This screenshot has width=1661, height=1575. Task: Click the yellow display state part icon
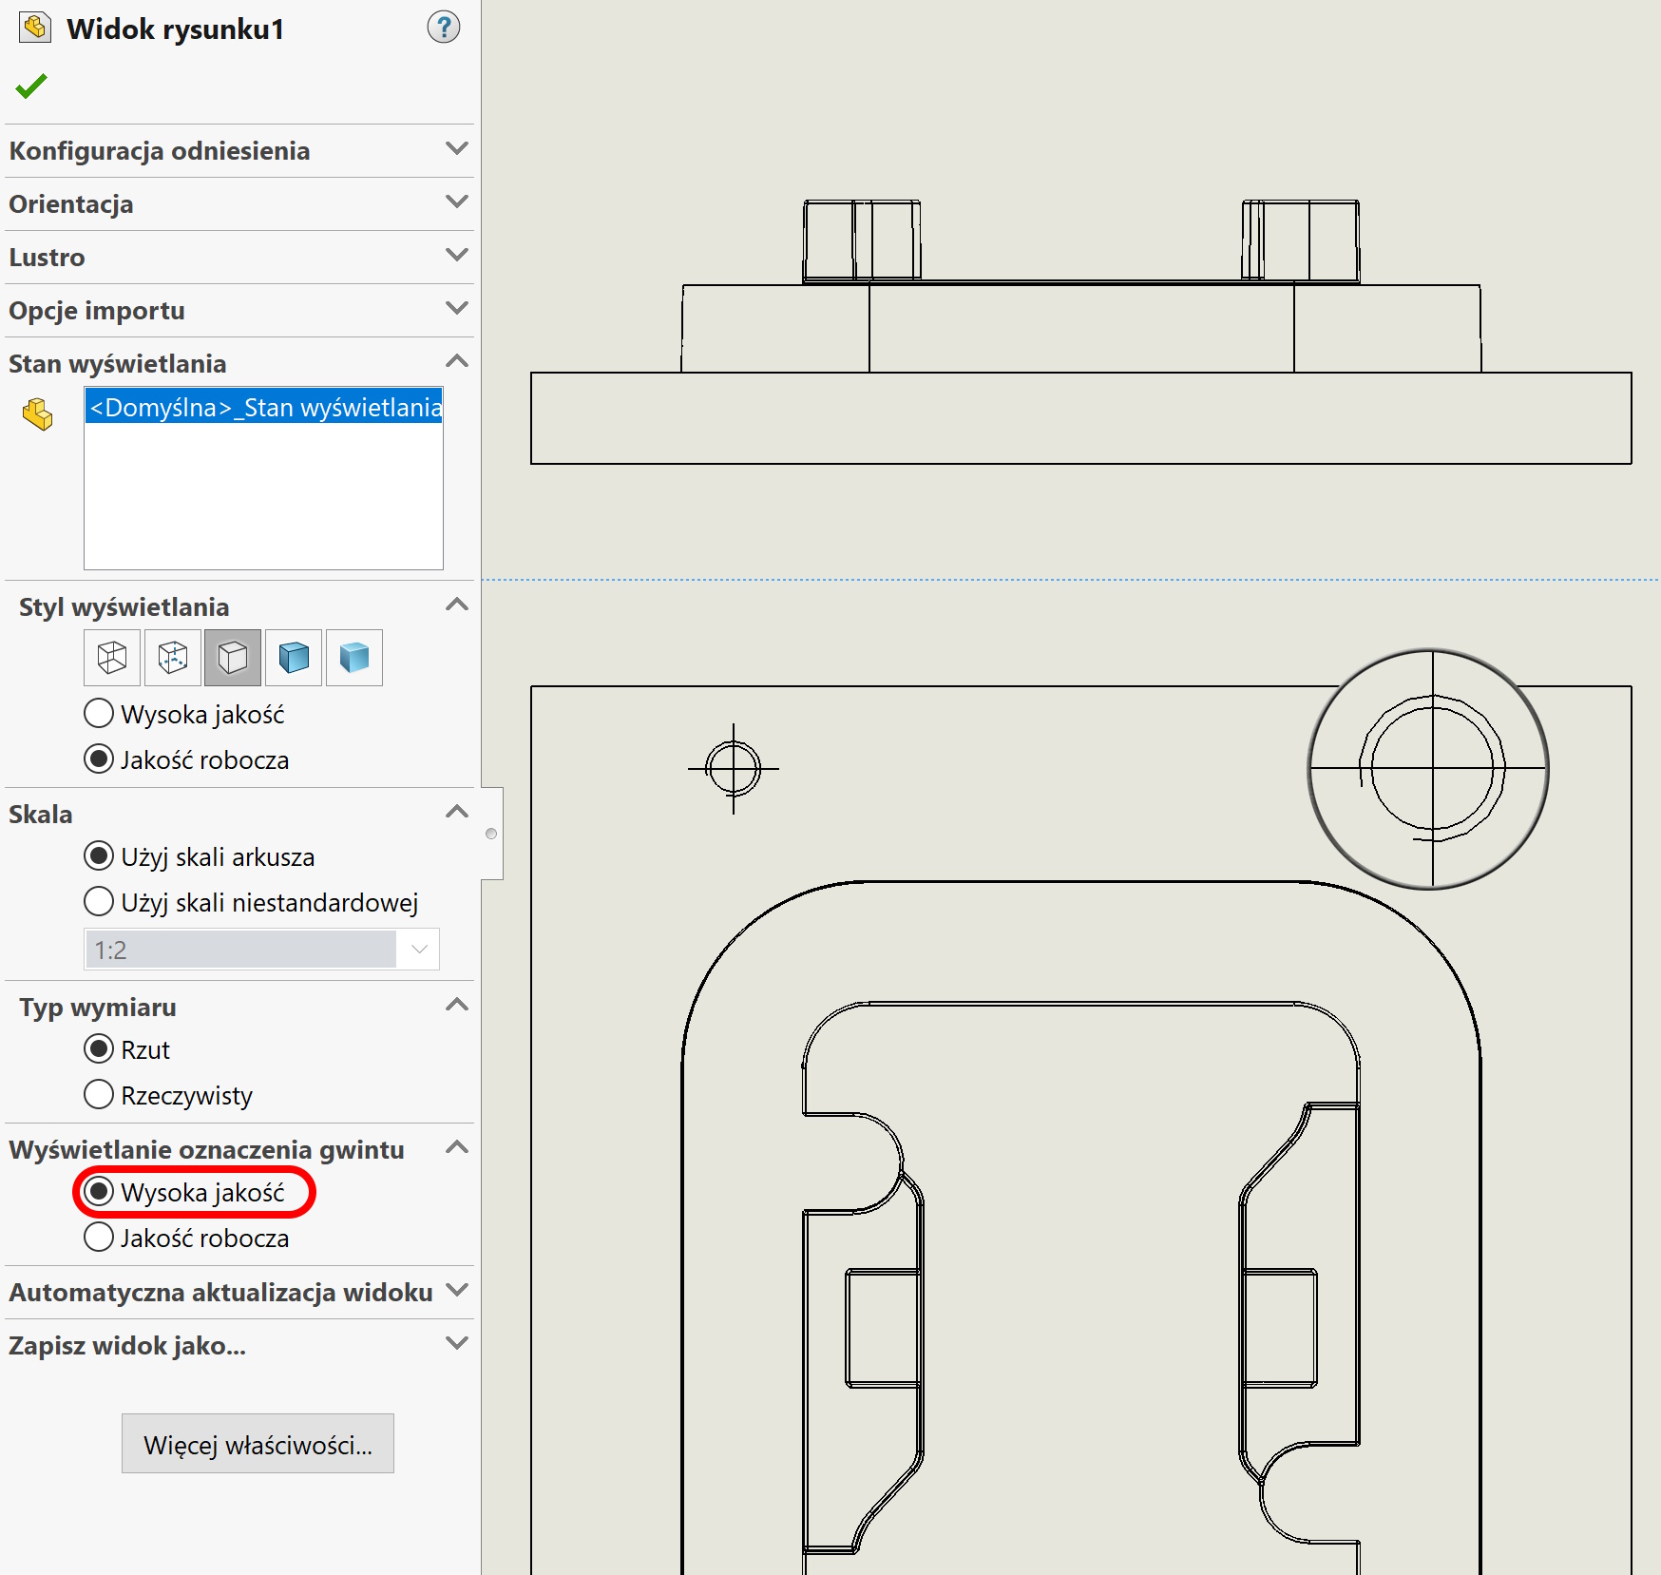click(x=38, y=414)
